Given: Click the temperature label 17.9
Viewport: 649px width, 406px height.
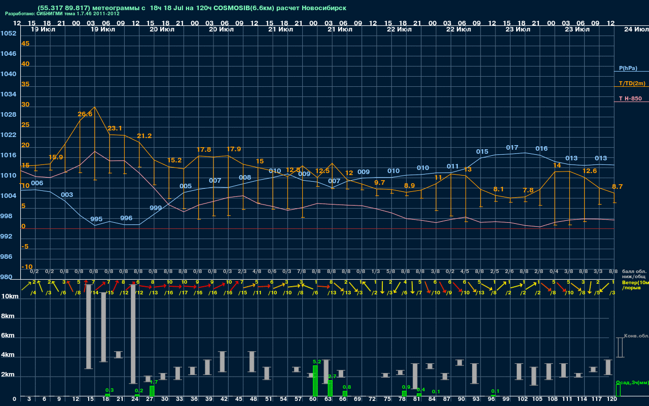Looking at the screenshot, I should click(x=234, y=149).
